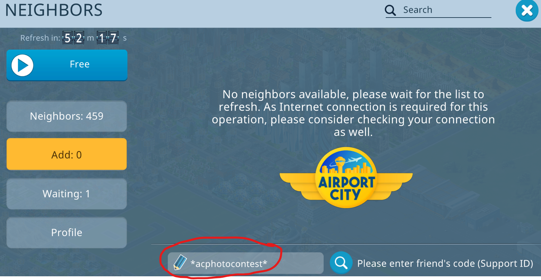Viewport: 541px width, 280px height.
Task: Open the Profile tab
Action: click(x=66, y=232)
